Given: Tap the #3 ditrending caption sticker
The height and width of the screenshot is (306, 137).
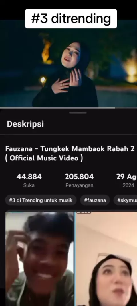Looking at the screenshot, I should [x=71, y=19].
